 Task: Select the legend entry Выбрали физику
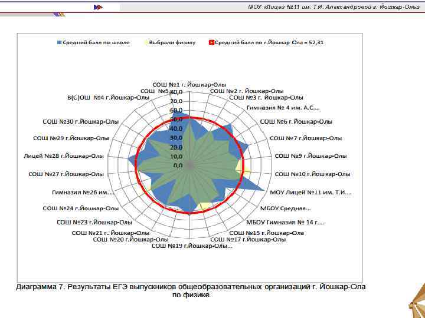pyautogui.click(x=169, y=42)
